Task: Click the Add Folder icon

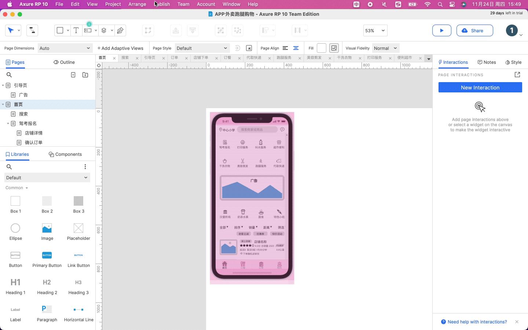Action: pos(85,75)
